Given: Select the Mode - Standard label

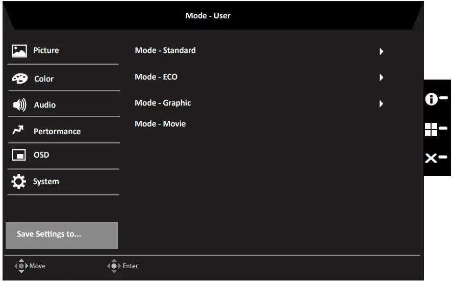Looking at the screenshot, I should 165,50.
